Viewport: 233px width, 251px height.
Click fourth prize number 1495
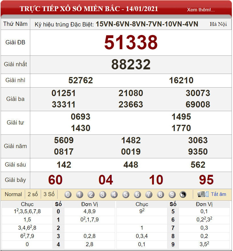(x=181, y=117)
